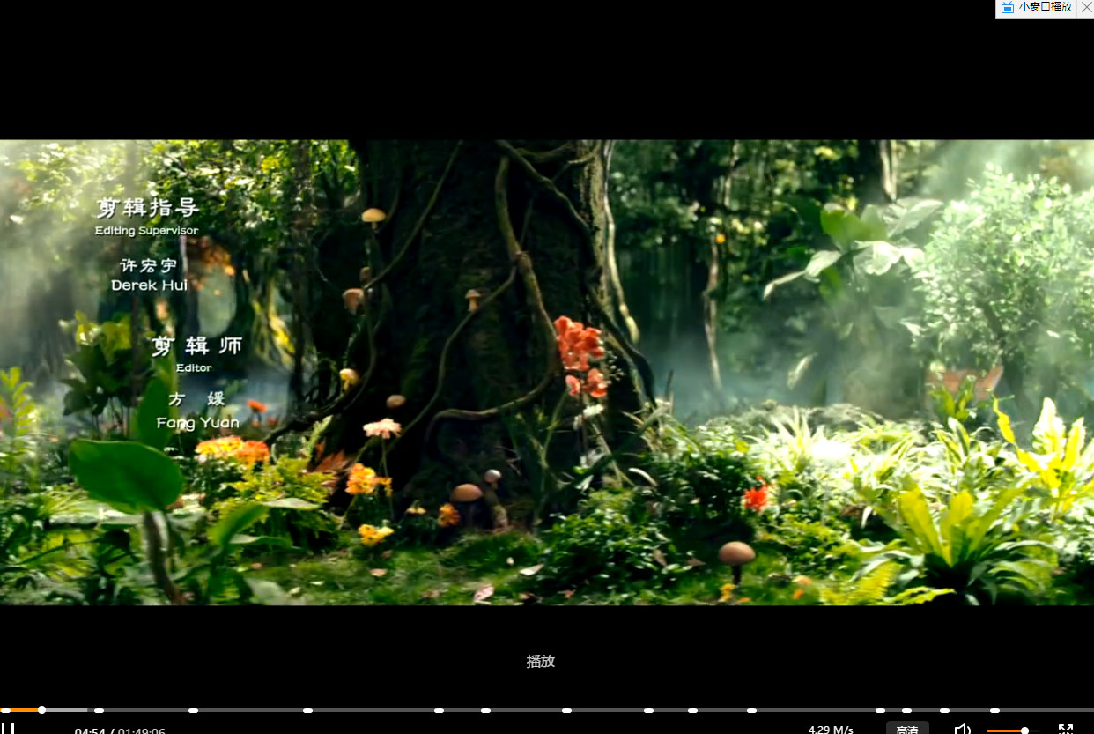Pause the video with the pause button
This screenshot has height=734, width=1094.
(x=10, y=729)
